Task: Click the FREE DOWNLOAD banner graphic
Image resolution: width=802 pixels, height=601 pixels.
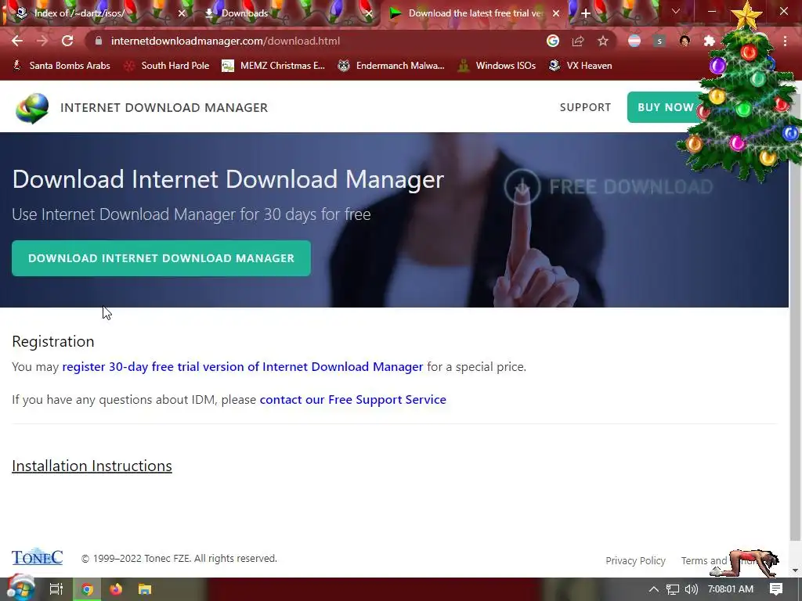Action: click(x=609, y=186)
